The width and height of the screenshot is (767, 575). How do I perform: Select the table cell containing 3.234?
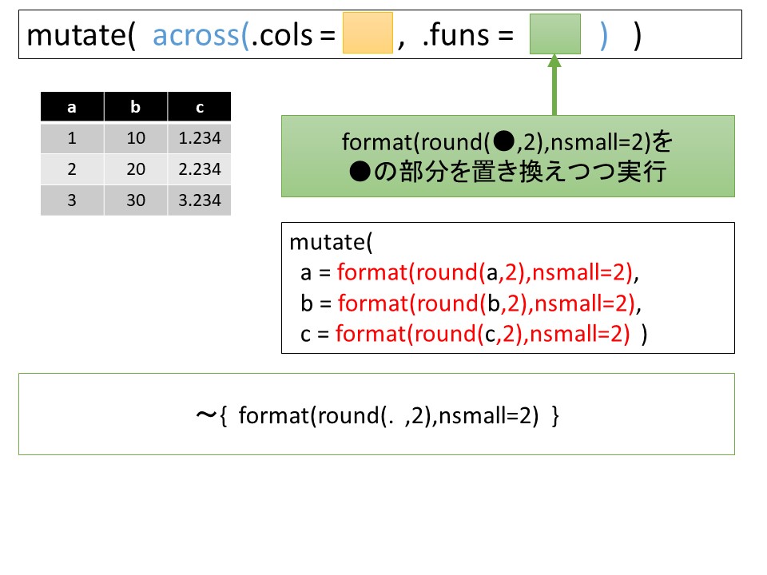pyautogui.click(x=199, y=200)
